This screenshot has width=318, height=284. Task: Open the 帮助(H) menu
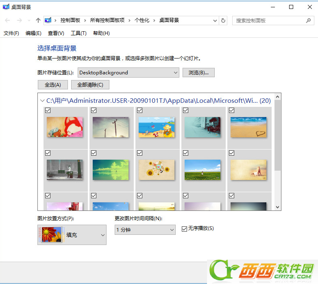pos(101,33)
